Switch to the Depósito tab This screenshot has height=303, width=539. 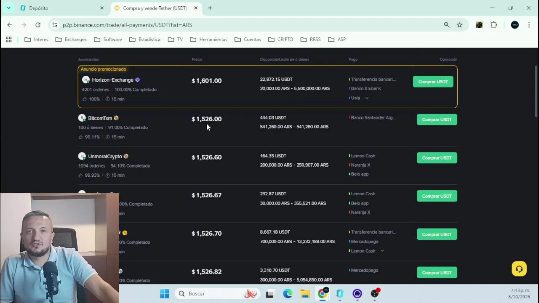(x=62, y=8)
